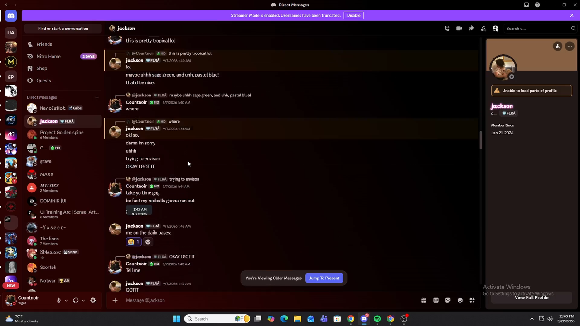Go to the Shop page
Image resolution: width=580 pixels, height=326 pixels.
pos(63,68)
